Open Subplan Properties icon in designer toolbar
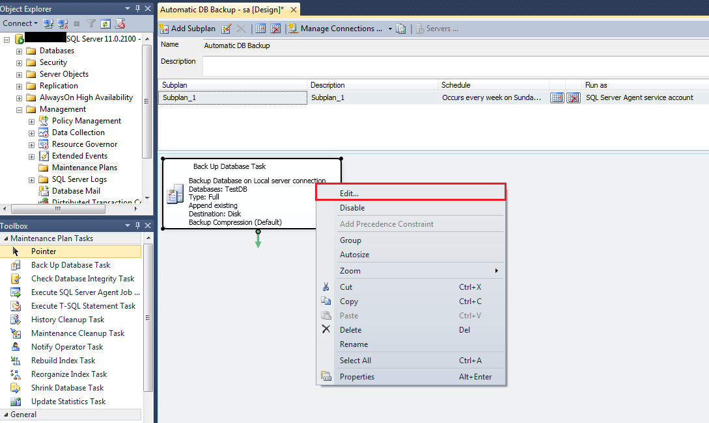 pos(227,29)
